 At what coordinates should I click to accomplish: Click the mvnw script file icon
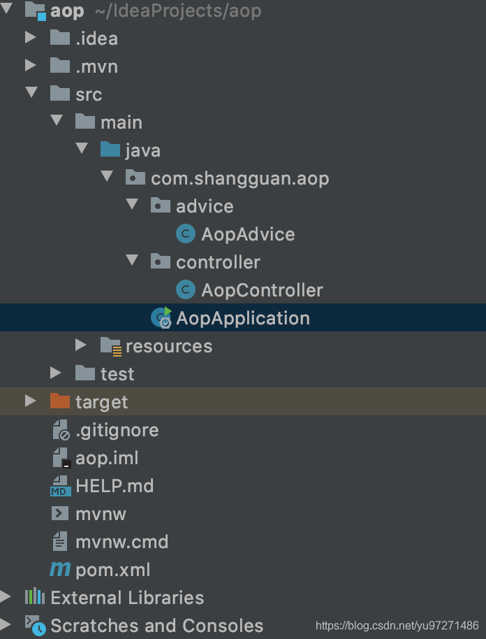(x=61, y=514)
